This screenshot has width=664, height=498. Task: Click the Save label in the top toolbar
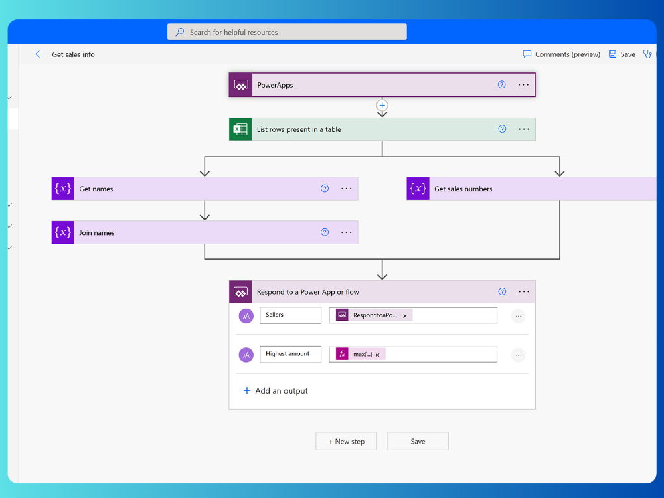click(x=627, y=54)
